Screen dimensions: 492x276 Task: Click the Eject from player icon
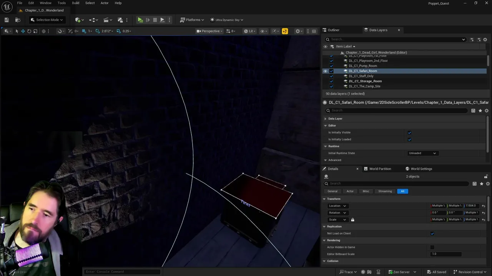click(162, 20)
